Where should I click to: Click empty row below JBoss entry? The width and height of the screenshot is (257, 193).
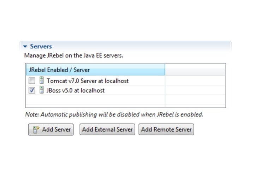[95, 99]
